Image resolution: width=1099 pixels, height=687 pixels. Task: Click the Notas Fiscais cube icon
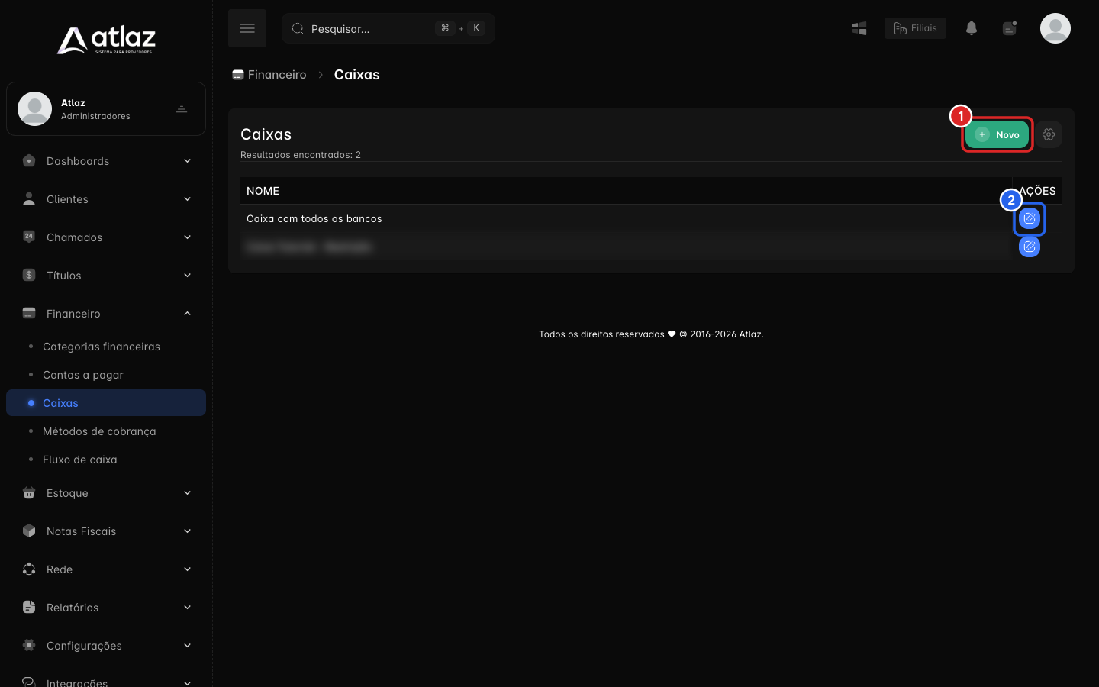[29, 531]
